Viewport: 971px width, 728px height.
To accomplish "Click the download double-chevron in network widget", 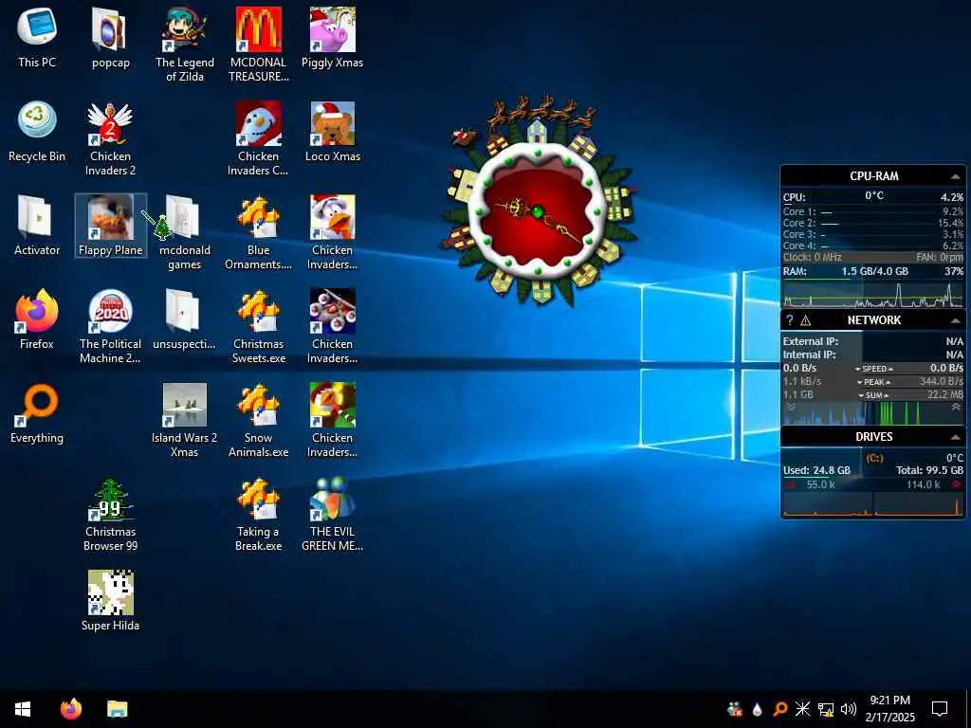I will [x=791, y=408].
